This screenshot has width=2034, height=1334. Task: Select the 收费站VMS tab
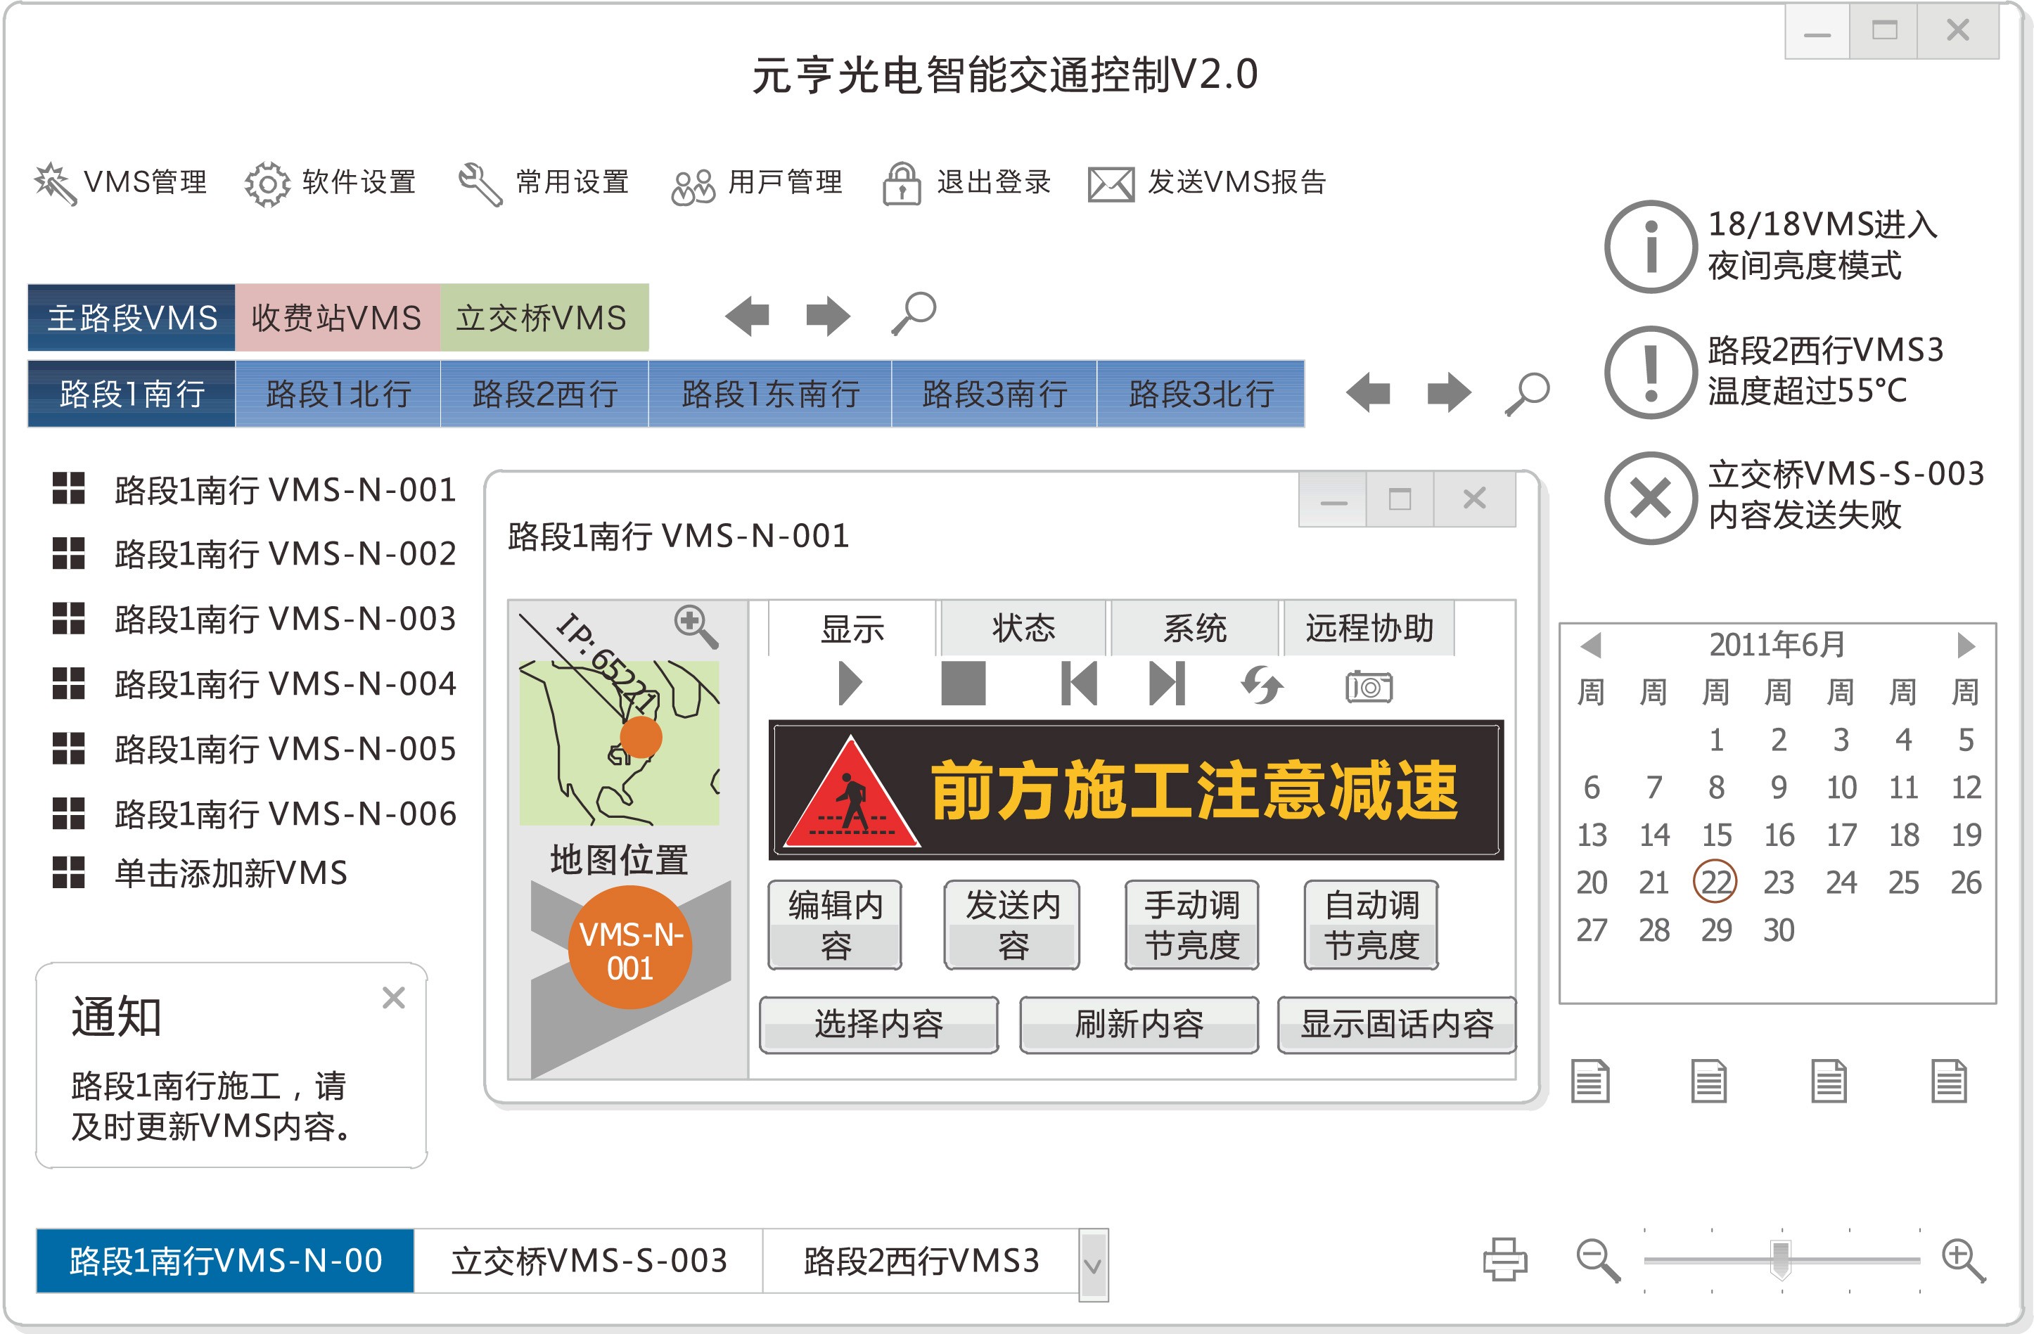tap(337, 318)
